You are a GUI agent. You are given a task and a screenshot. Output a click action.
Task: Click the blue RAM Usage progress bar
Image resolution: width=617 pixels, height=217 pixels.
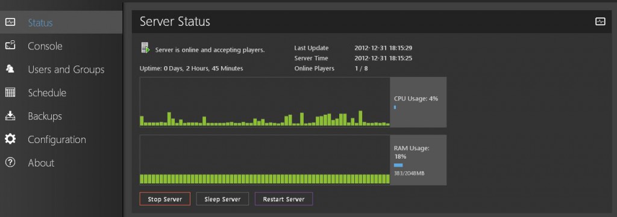(398, 165)
